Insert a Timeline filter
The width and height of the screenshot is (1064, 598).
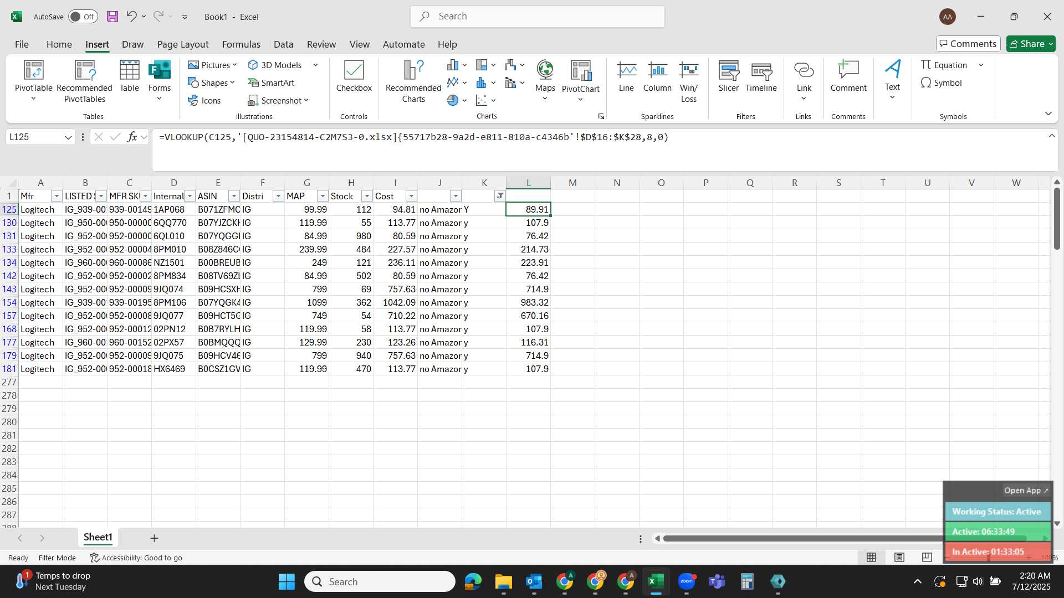(761, 76)
